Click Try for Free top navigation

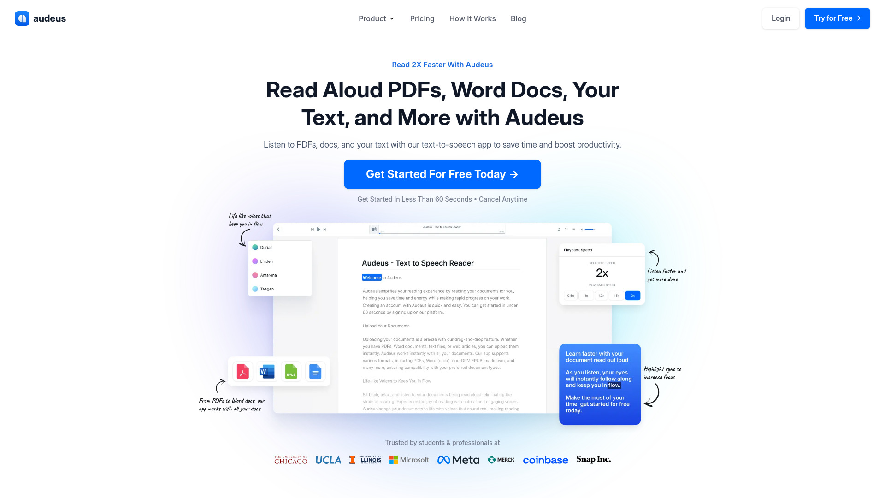point(838,18)
